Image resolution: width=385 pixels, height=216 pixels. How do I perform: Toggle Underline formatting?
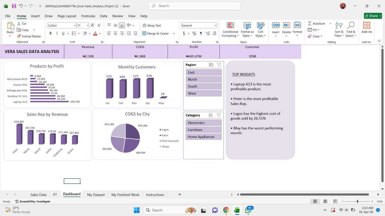(x=63, y=33)
